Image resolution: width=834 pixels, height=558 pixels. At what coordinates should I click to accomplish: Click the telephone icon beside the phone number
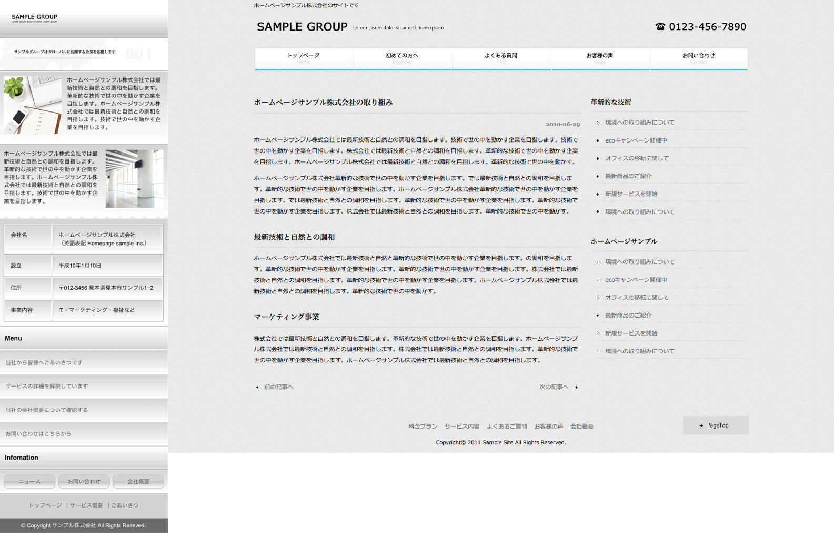[x=660, y=27]
